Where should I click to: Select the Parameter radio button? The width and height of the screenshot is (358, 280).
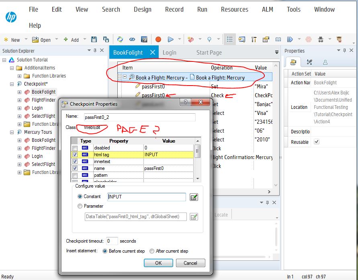(x=80, y=206)
